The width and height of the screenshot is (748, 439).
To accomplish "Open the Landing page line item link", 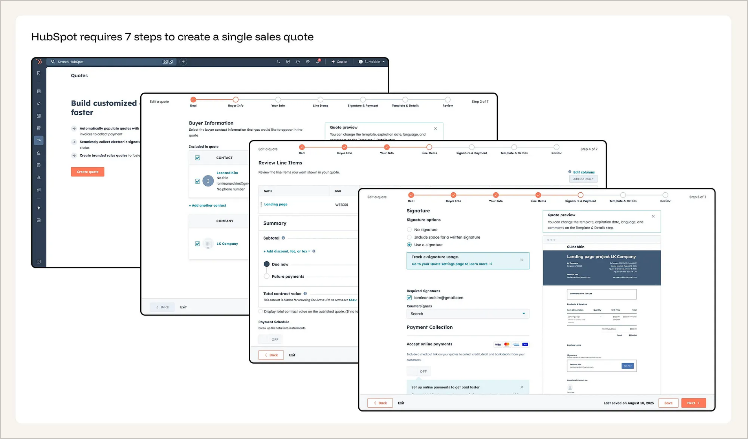I will click(276, 204).
